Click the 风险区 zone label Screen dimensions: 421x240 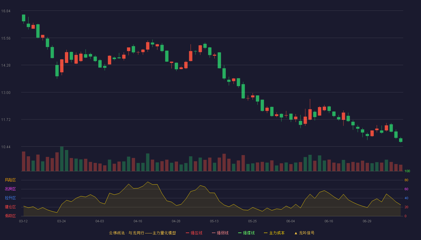tap(10, 180)
